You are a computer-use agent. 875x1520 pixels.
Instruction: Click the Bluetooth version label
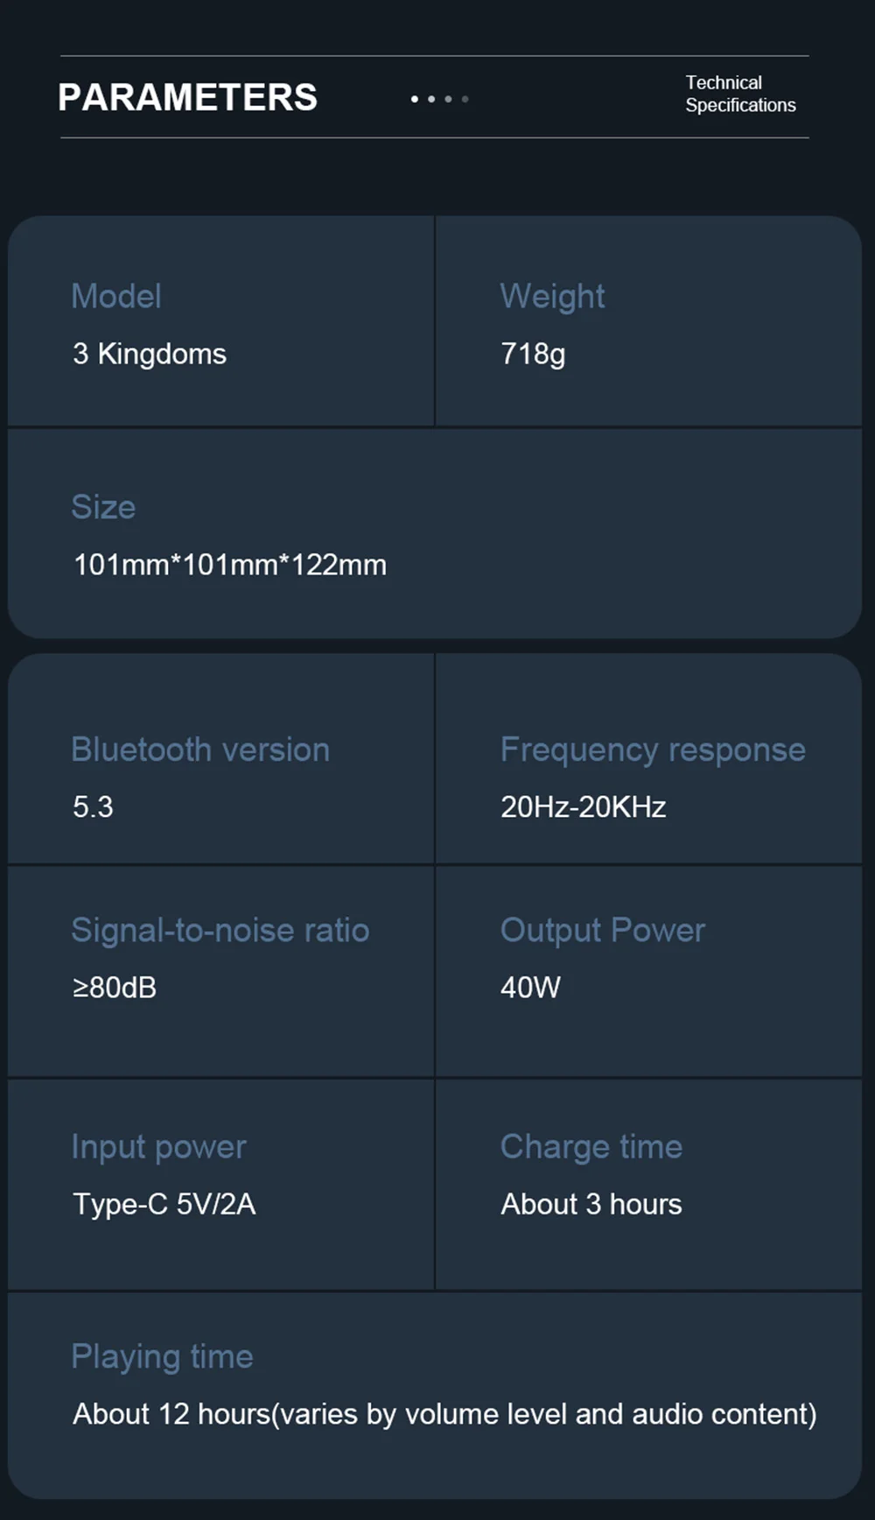click(200, 749)
